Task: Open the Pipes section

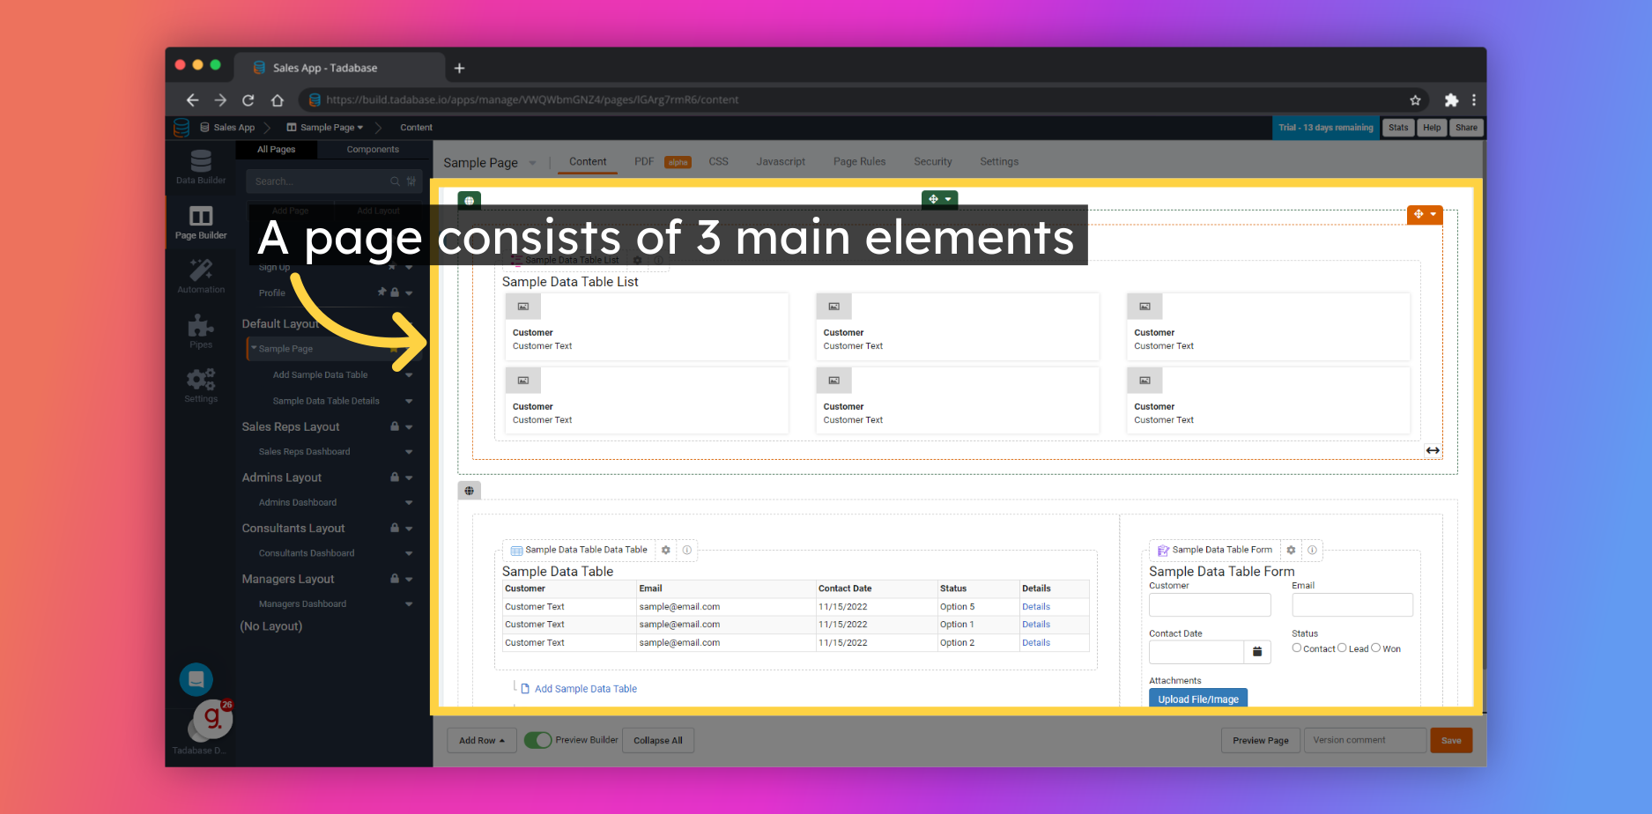Action: pos(201,331)
